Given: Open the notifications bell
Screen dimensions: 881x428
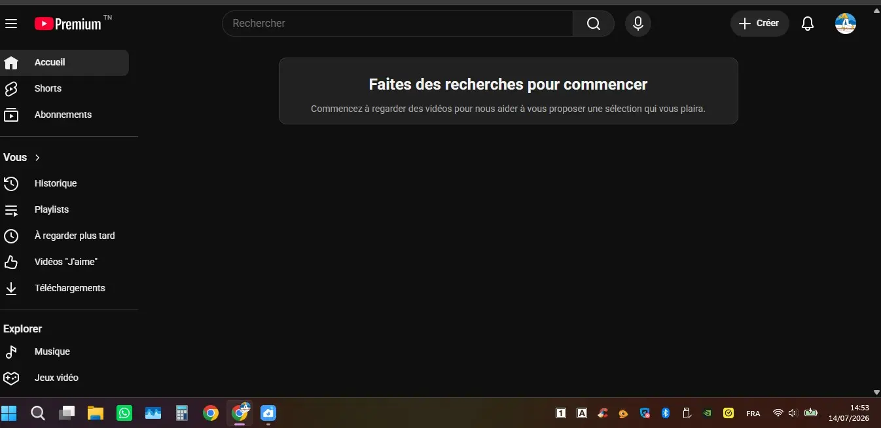Looking at the screenshot, I should point(808,24).
